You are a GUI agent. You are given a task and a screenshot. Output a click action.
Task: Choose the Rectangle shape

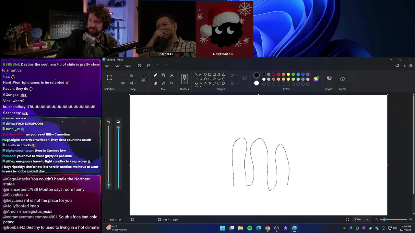click(x=210, y=74)
